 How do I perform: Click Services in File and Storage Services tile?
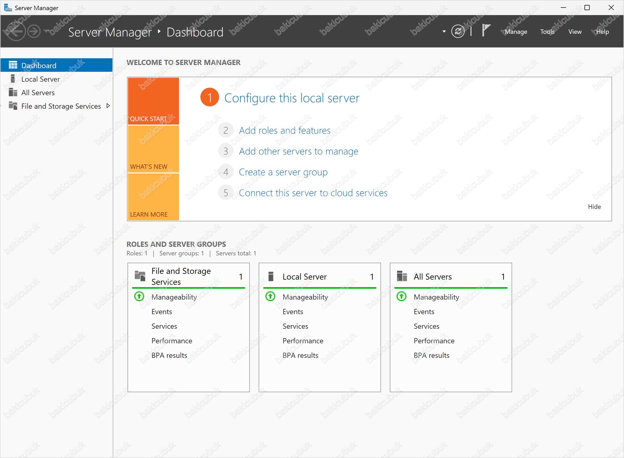[164, 326]
